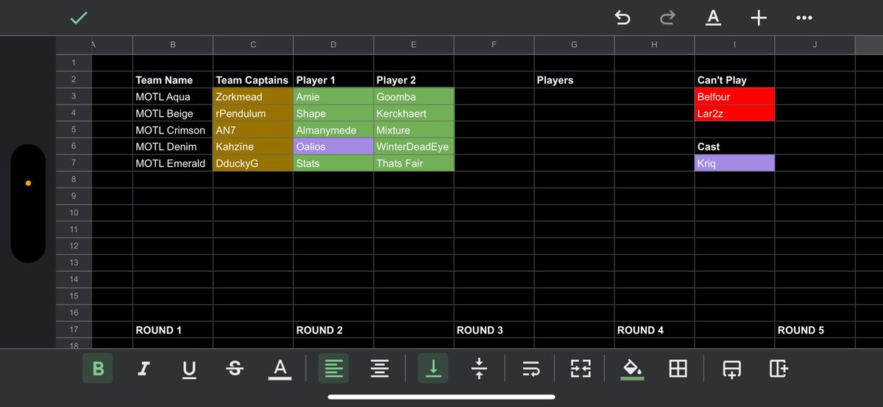Align cell content to bottom

point(433,369)
